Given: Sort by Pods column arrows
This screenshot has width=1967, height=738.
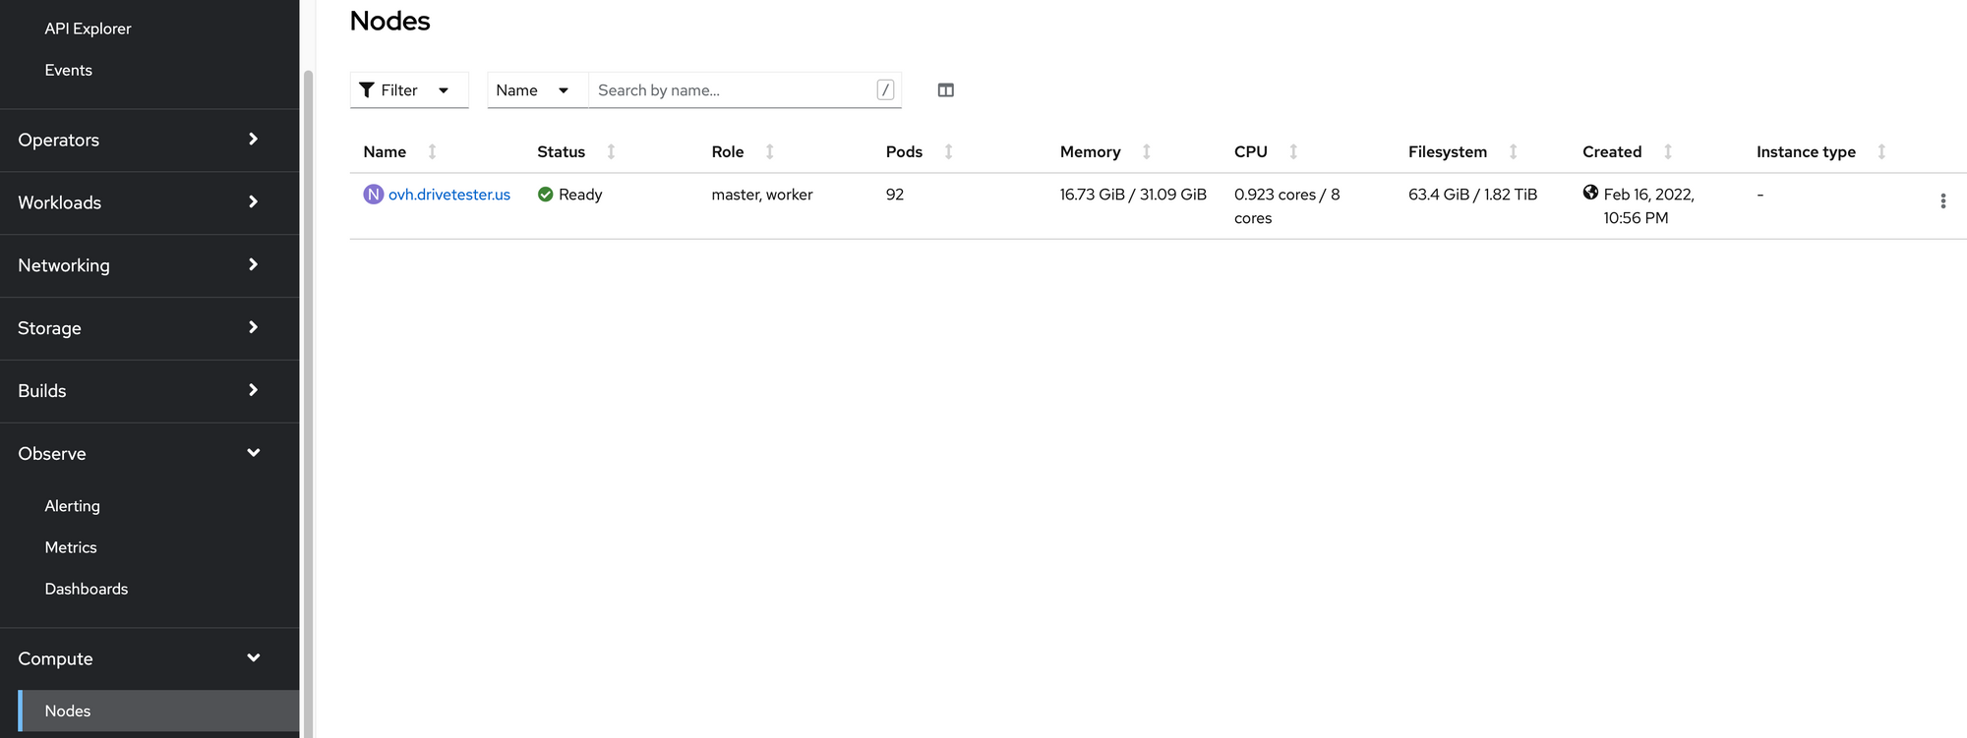Looking at the screenshot, I should pos(948,151).
